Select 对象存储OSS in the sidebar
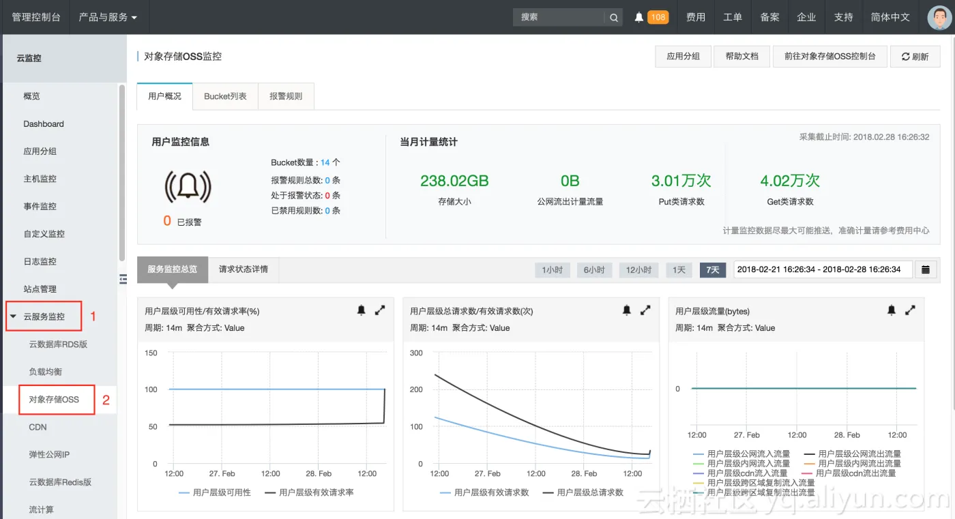Image resolution: width=955 pixels, height=519 pixels. (54, 400)
